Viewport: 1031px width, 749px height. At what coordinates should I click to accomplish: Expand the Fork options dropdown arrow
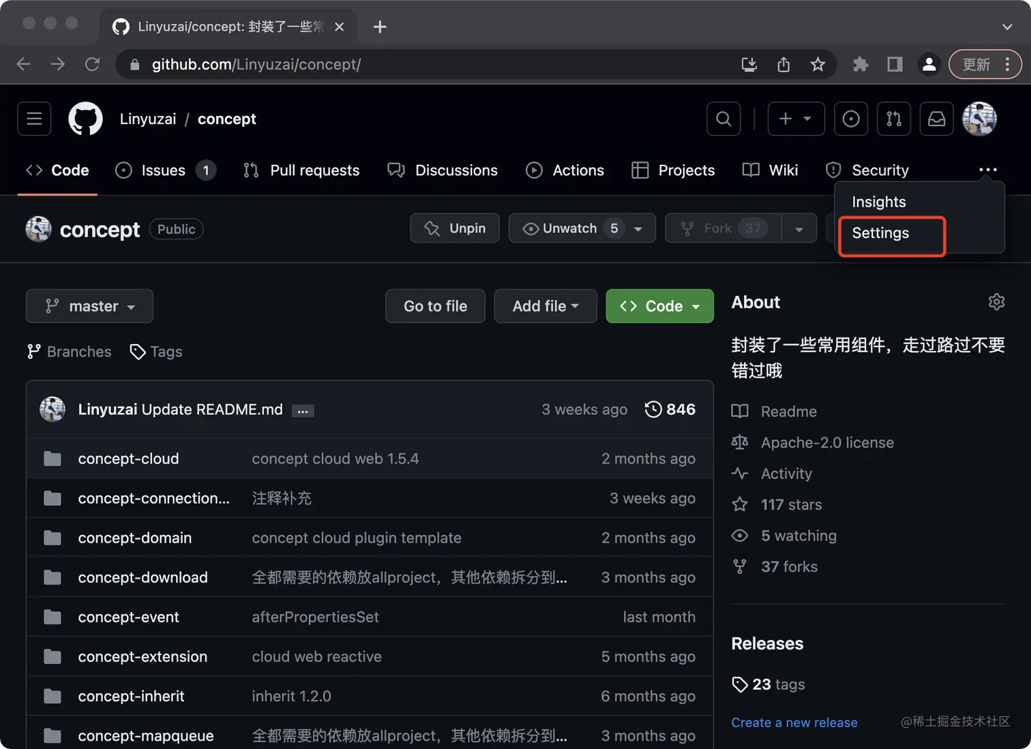tap(799, 229)
